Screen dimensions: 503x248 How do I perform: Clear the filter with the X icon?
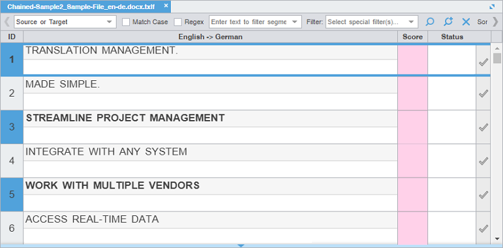point(466,22)
